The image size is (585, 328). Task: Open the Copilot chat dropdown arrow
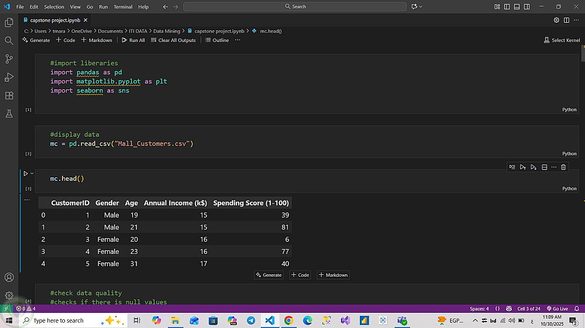pos(421,6)
